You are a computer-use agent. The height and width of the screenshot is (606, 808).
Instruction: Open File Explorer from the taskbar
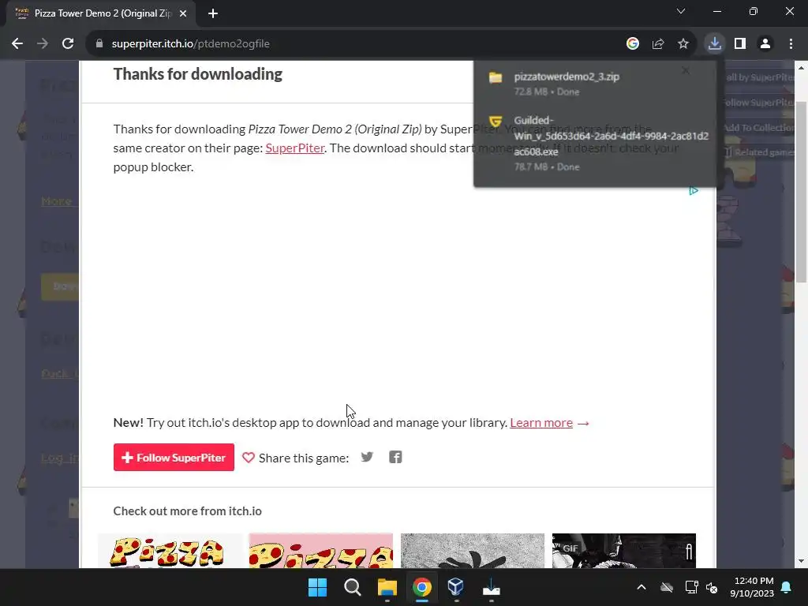click(387, 587)
